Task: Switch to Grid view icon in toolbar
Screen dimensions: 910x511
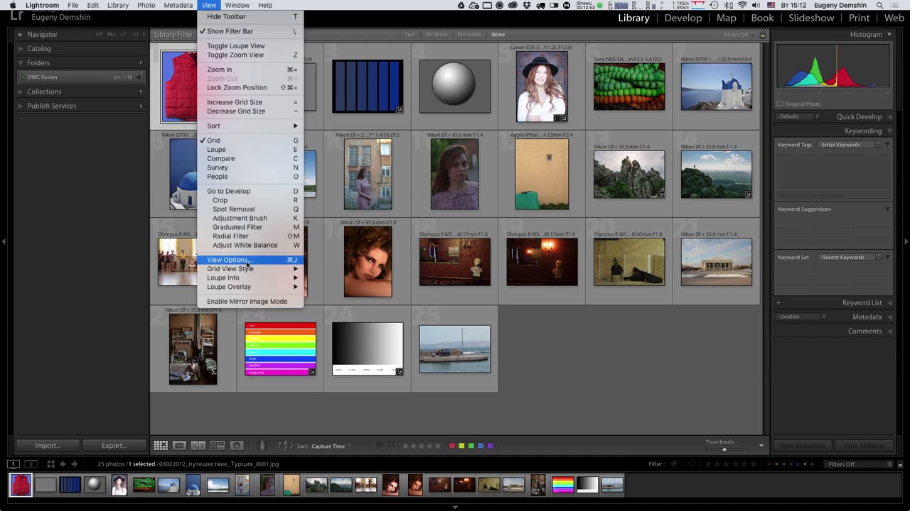Action: (161, 446)
